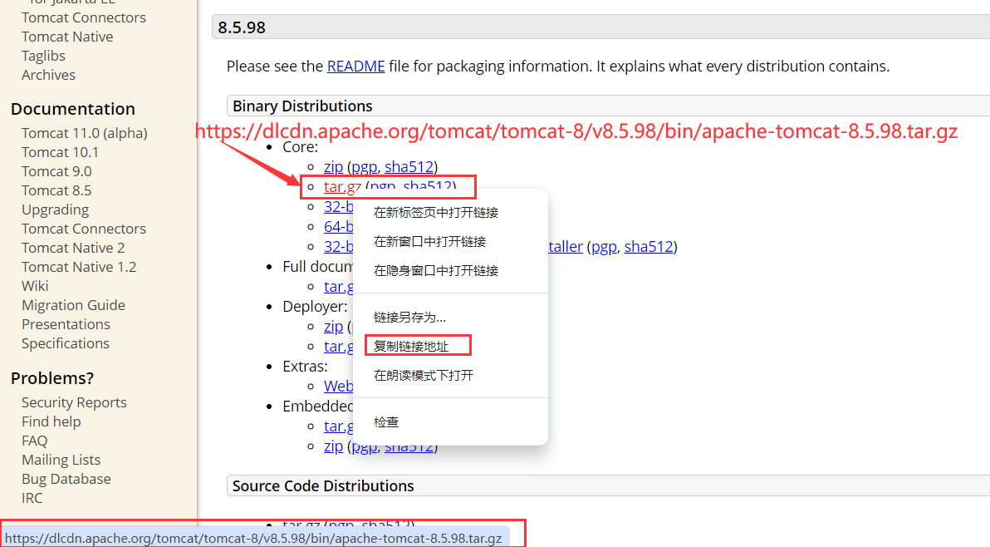Open the Taglibs sidebar link

click(43, 56)
